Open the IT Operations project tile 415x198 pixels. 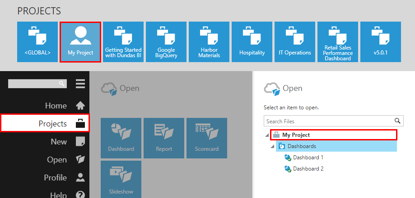pos(295,42)
